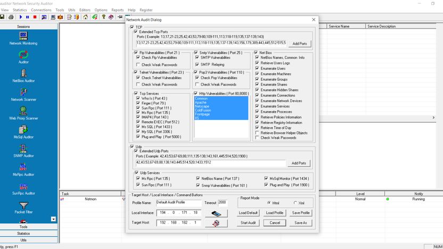The height and width of the screenshot is (249, 443).
Task: Open Web Proxy Scanner from sidebar
Action: click(23, 113)
